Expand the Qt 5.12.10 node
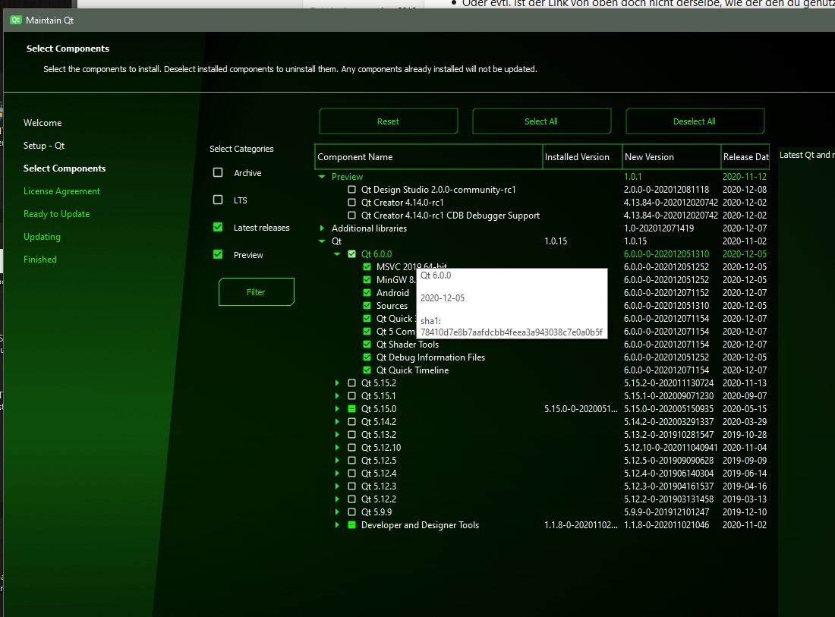Image resolution: width=835 pixels, height=617 pixels. point(337,447)
